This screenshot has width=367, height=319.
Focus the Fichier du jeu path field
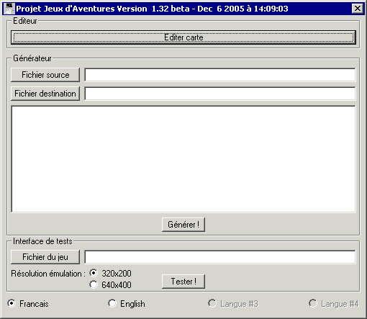[x=220, y=257]
